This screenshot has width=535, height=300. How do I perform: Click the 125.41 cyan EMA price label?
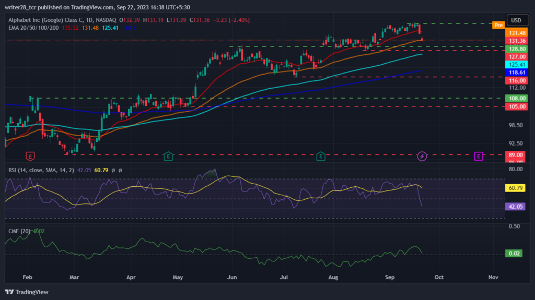(517, 65)
